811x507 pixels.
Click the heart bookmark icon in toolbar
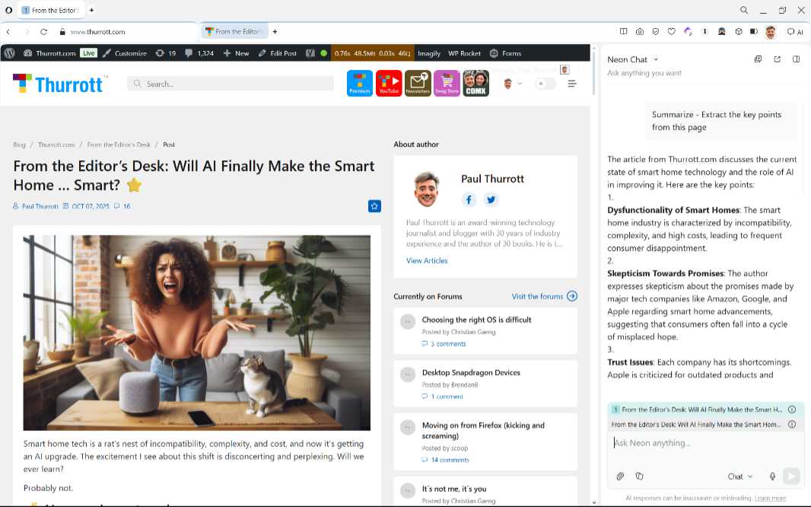(671, 31)
